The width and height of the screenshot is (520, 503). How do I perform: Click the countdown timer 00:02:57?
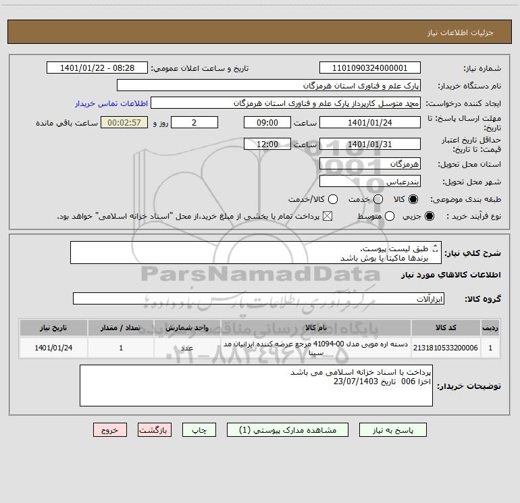[x=124, y=123]
